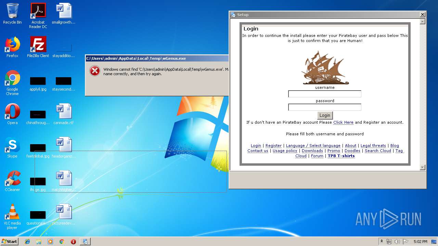Screen dimensions: 438x246
Task: Follow the 'Click Here' register link
Action: pos(343,122)
